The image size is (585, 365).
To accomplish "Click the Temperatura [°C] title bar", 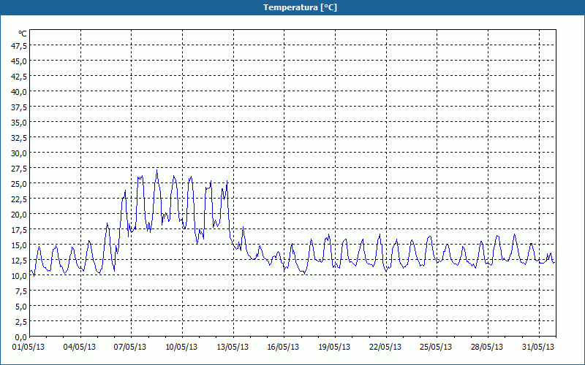I will 292,7.
